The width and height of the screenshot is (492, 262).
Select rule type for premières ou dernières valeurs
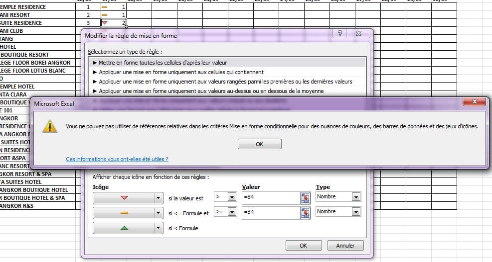(x=227, y=82)
